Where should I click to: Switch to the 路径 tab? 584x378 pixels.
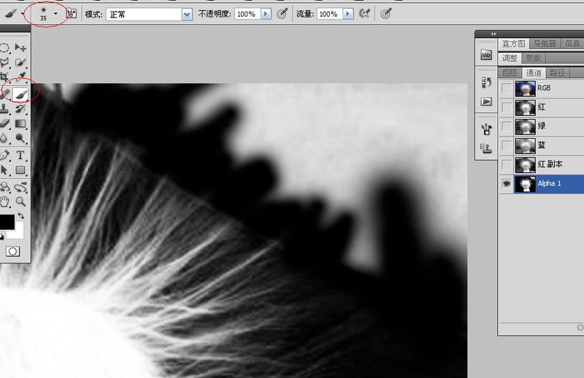557,73
